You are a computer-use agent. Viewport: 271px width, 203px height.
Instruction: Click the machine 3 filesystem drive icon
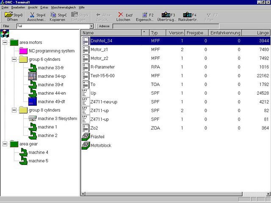tap(33, 118)
